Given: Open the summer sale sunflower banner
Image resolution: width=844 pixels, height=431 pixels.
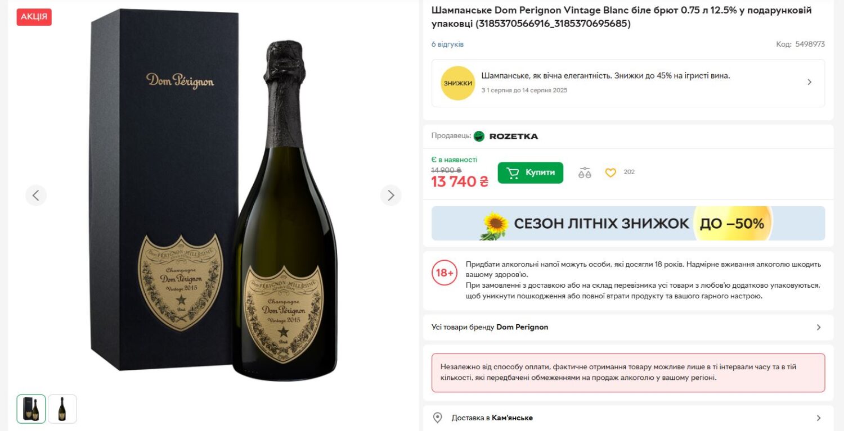Looking at the screenshot, I should (x=628, y=224).
